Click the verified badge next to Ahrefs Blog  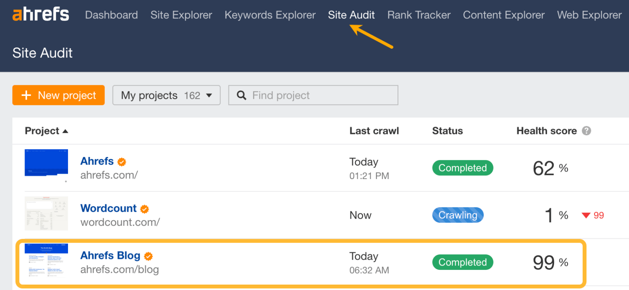tap(148, 256)
